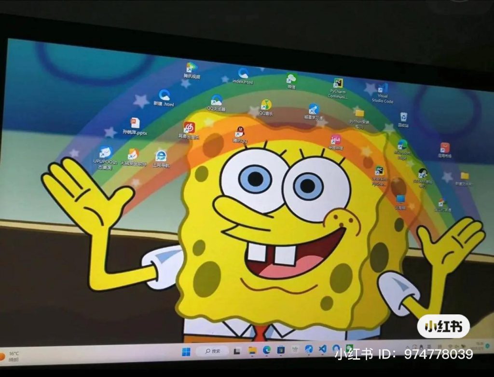This screenshot has height=377, width=494.
Task: Open File Explorer from the taskbar
Action: [x=252, y=350]
